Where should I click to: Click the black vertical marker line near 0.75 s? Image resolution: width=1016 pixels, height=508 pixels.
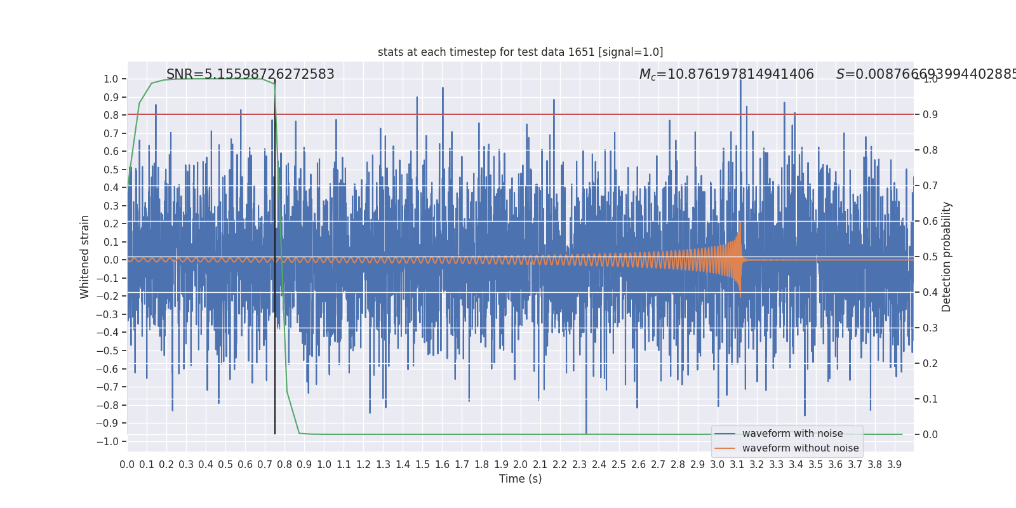pos(275,257)
